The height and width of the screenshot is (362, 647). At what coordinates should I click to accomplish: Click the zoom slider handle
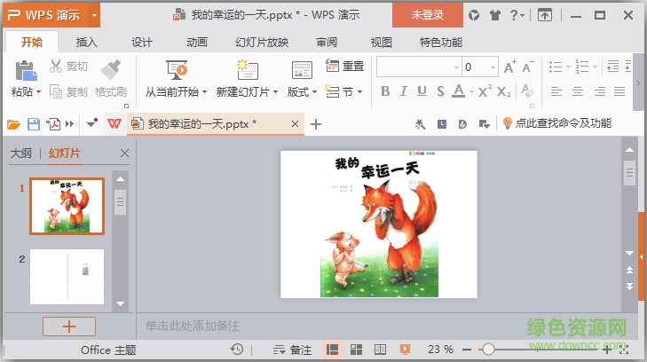[488, 350]
